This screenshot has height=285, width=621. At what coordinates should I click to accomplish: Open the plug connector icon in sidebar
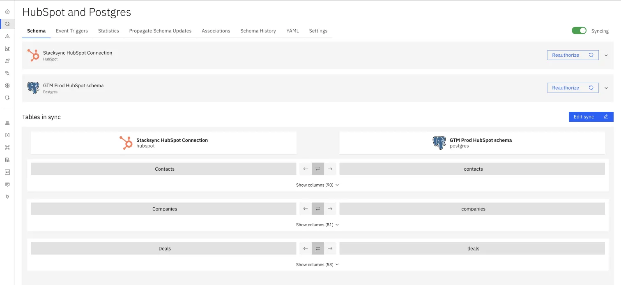click(7, 197)
